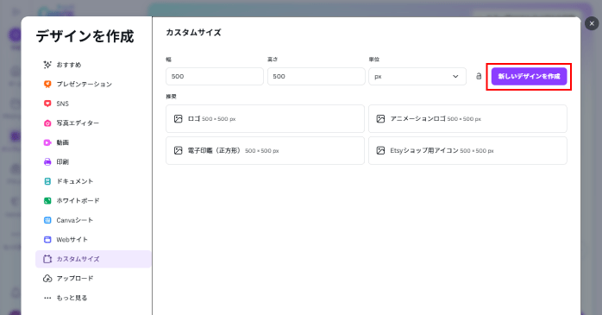Click 新しいデザインを作成 button

pos(529,77)
